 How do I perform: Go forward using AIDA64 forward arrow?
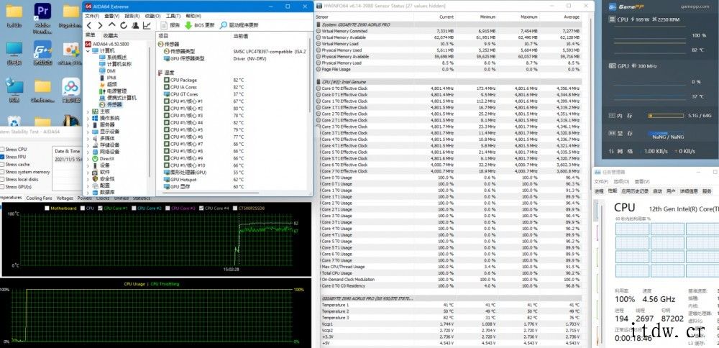[x=101, y=25]
